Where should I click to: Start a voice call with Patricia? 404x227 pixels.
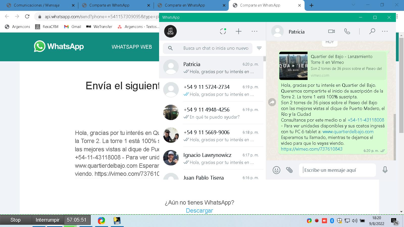(347, 31)
